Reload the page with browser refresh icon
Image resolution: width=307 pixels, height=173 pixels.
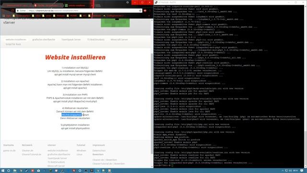pos(13,11)
